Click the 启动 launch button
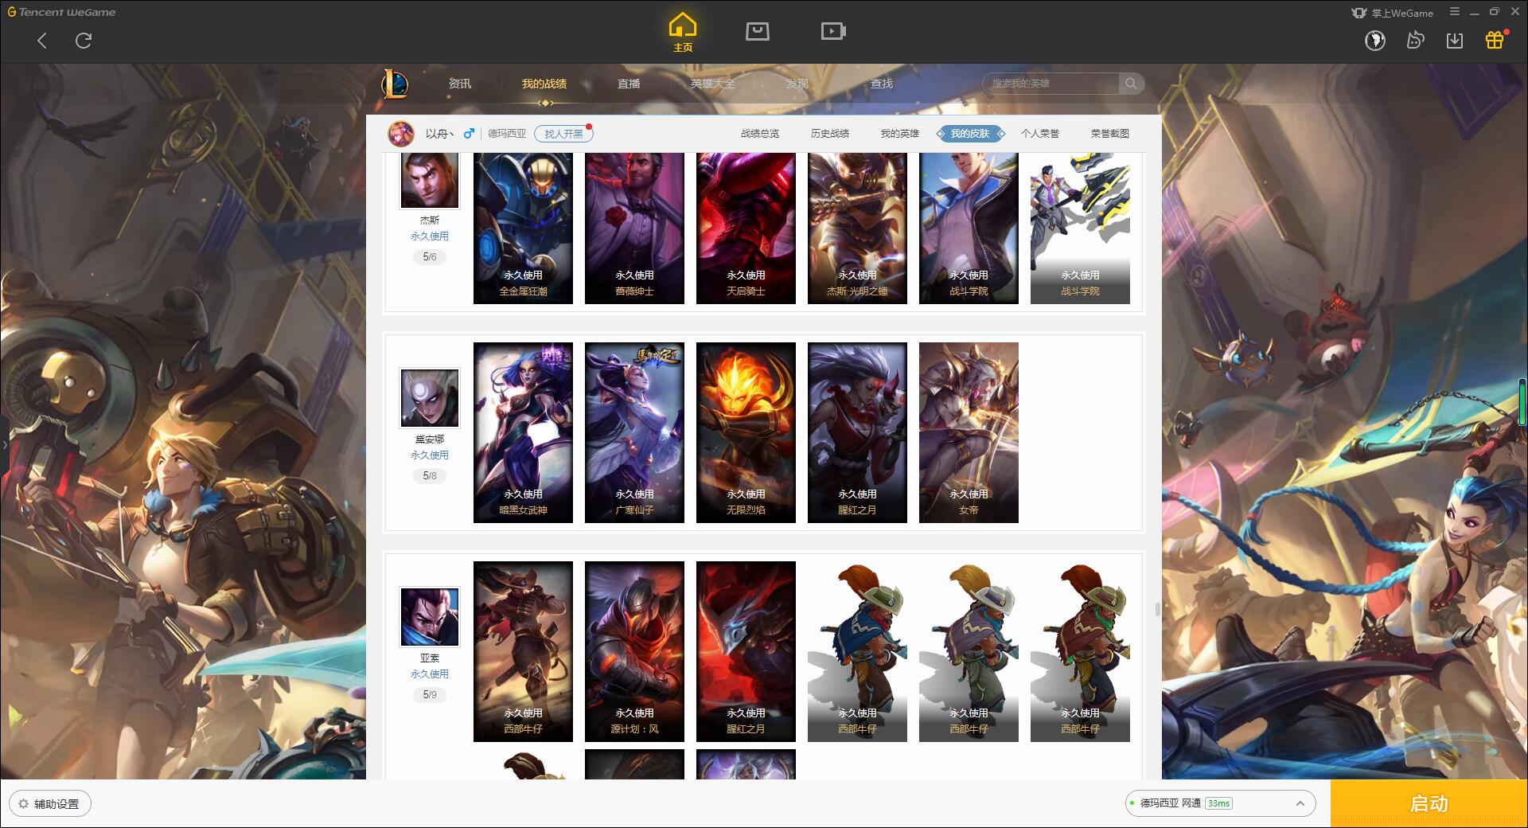Viewport: 1528px width, 828px height. (x=1429, y=804)
